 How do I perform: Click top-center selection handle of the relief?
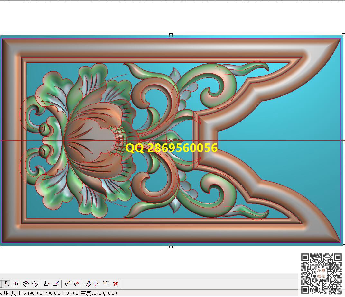coord(171,35)
